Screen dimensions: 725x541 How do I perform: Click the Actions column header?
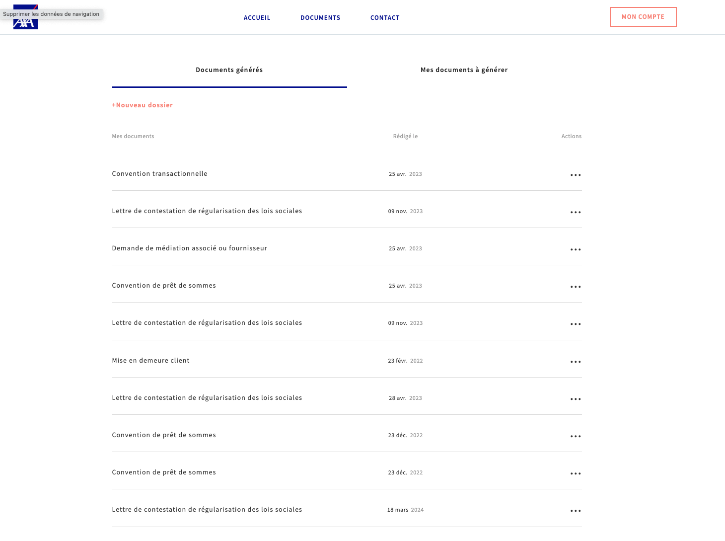pos(572,136)
